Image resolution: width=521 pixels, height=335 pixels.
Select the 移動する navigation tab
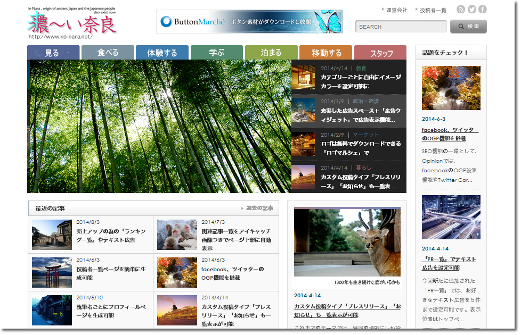(325, 53)
